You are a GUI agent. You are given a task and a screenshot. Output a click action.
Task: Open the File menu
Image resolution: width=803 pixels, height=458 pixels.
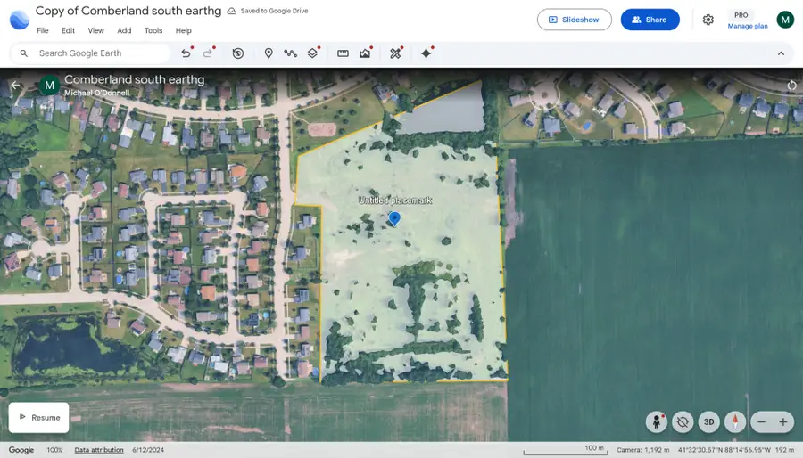pos(43,30)
